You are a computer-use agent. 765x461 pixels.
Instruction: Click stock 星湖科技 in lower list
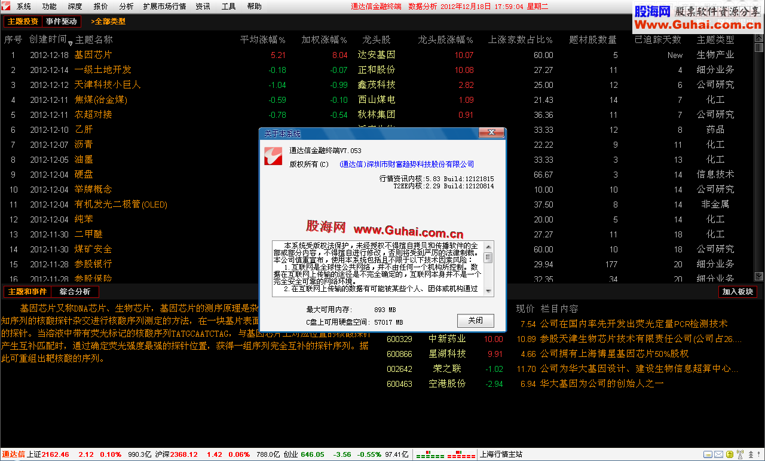447,354
